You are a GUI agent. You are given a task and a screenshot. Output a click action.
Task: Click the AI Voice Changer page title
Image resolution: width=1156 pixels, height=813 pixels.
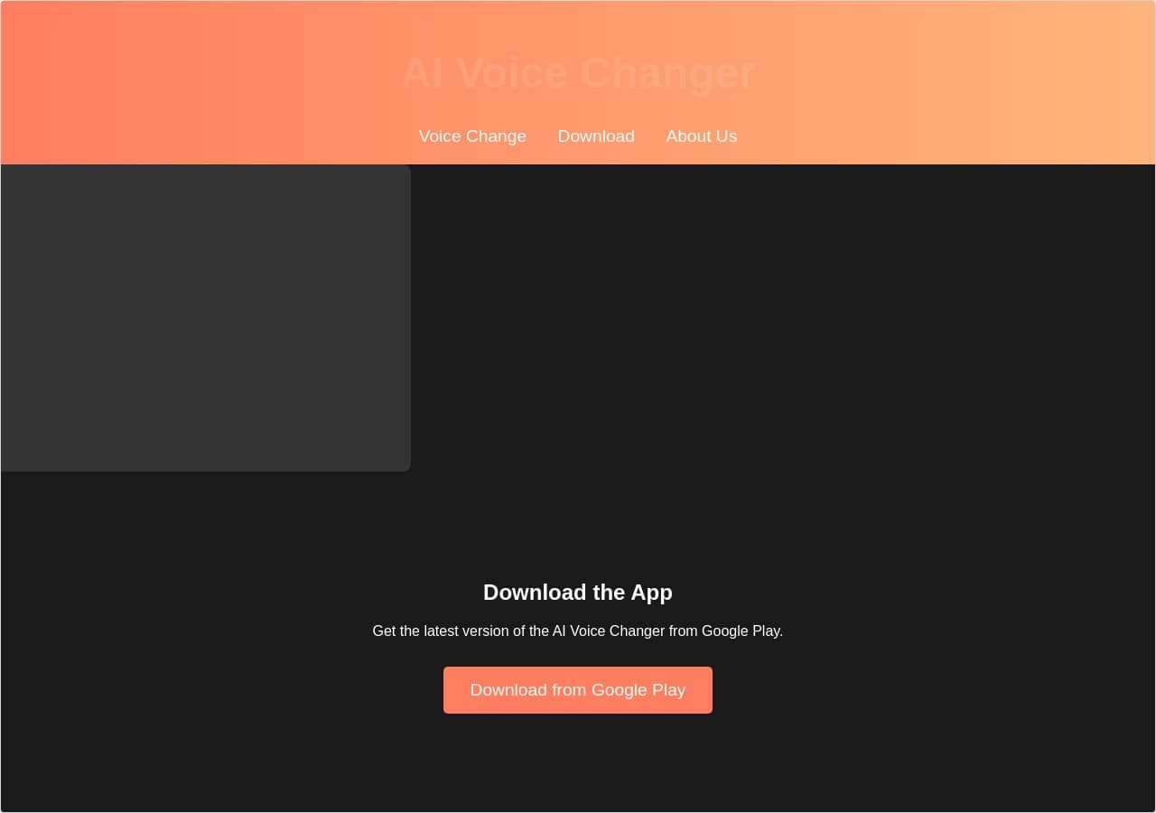pyautogui.click(x=578, y=73)
